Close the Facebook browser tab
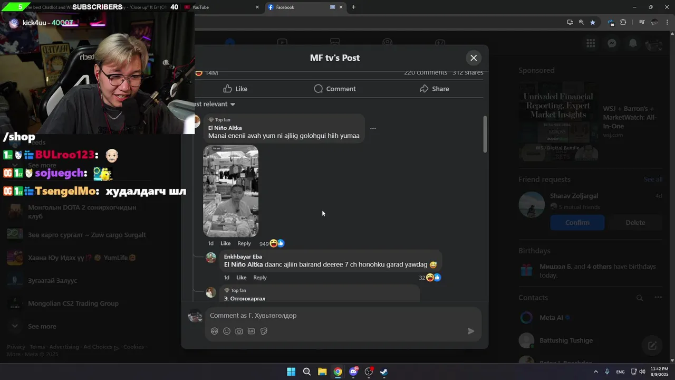Viewport: 675px width, 380px height. pos(341,7)
